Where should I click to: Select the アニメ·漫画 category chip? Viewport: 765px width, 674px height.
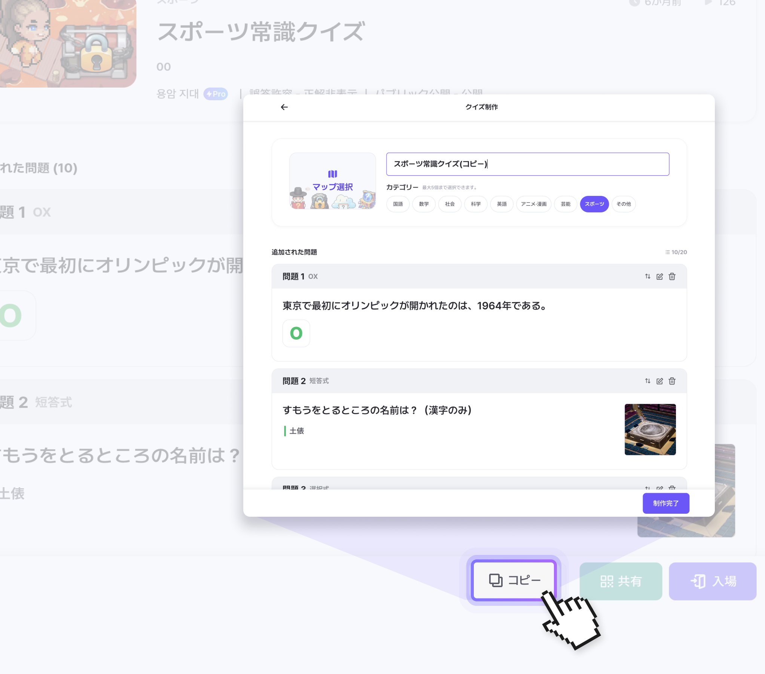coord(534,204)
